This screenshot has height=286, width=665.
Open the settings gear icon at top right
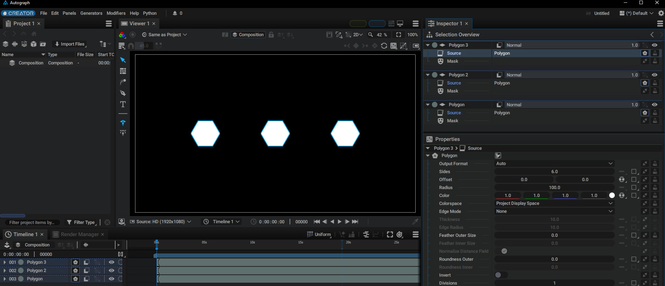click(661, 13)
